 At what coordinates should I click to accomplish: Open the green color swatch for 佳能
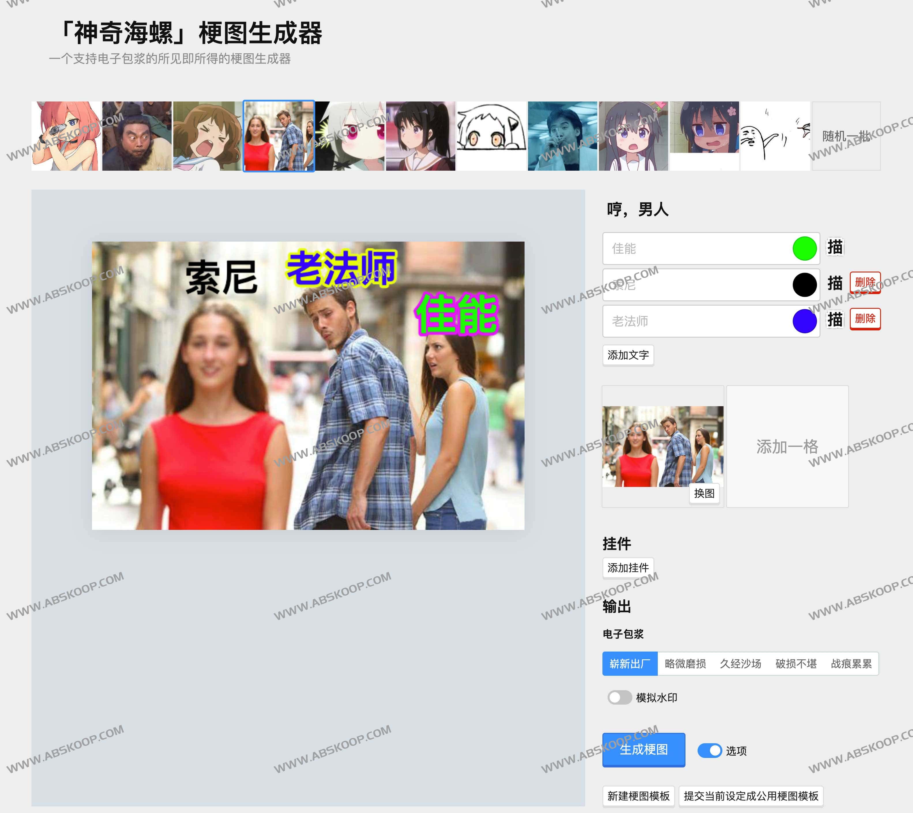(804, 248)
